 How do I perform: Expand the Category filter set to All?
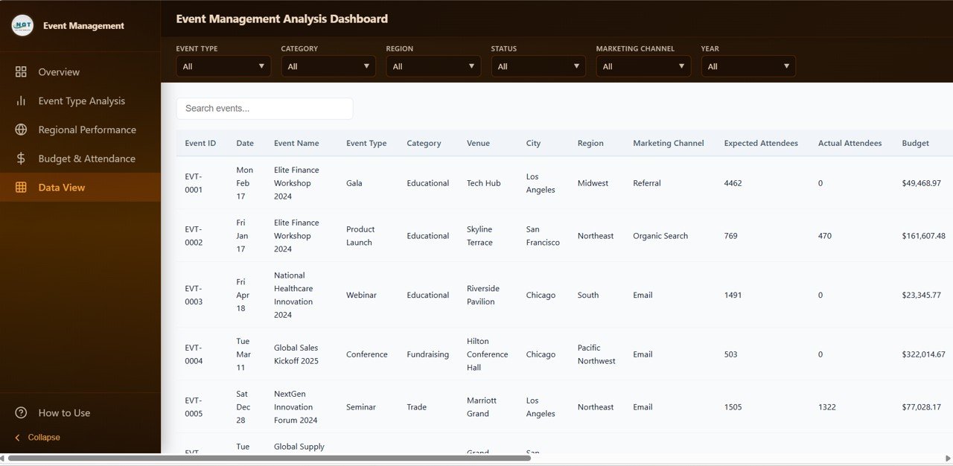pos(328,66)
